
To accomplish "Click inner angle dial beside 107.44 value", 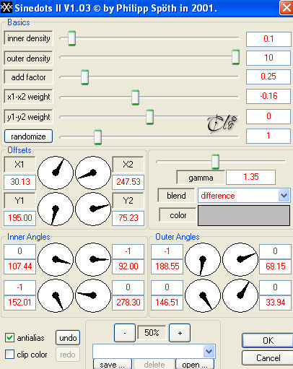I will pos(56,259).
